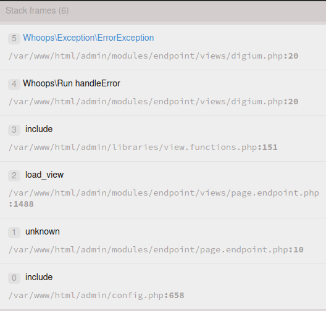The height and width of the screenshot is (311, 326).
Task: Open the Whoops\Exception\ErrorException frame
Action: (x=163, y=48)
